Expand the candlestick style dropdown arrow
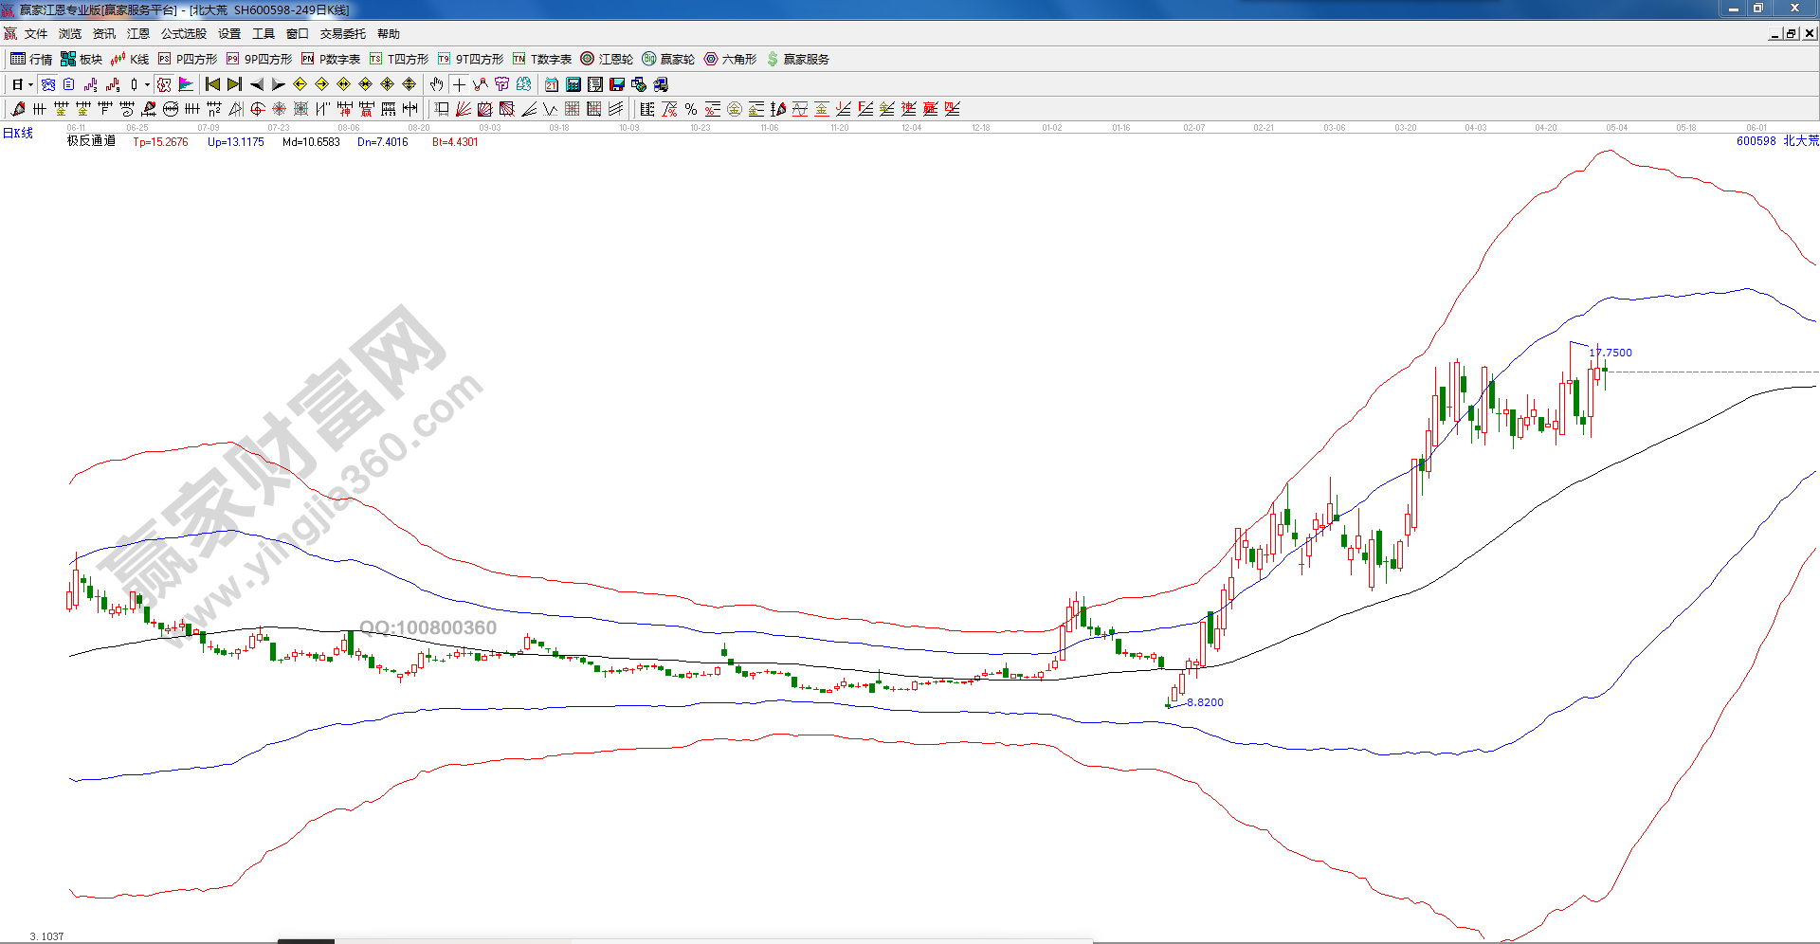 click(x=147, y=85)
